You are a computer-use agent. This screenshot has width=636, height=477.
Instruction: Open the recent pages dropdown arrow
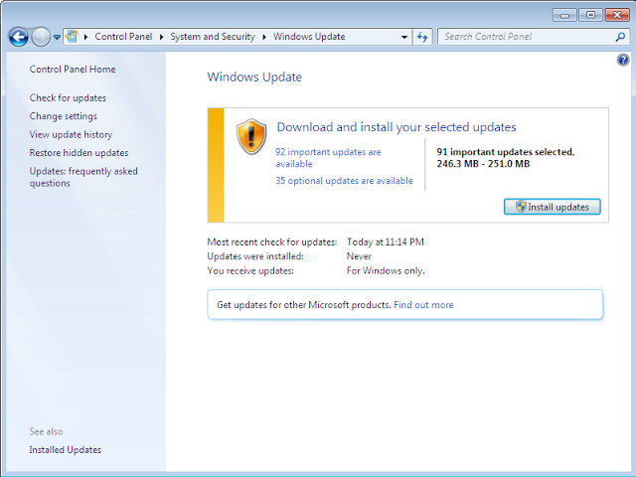[x=57, y=38]
